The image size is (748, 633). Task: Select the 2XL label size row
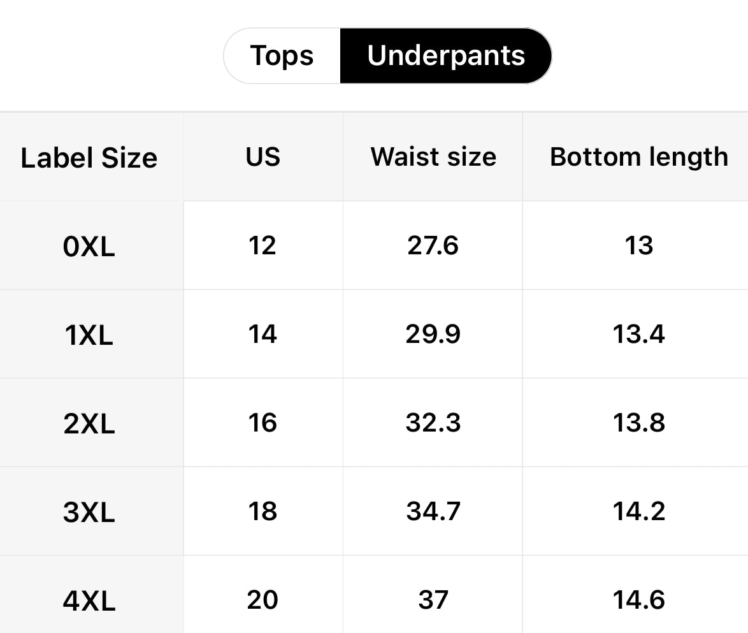tap(89, 423)
